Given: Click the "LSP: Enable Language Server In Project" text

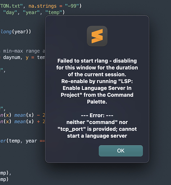Looking at the screenshot, I should pyautogui.click(x=97, y=88).
